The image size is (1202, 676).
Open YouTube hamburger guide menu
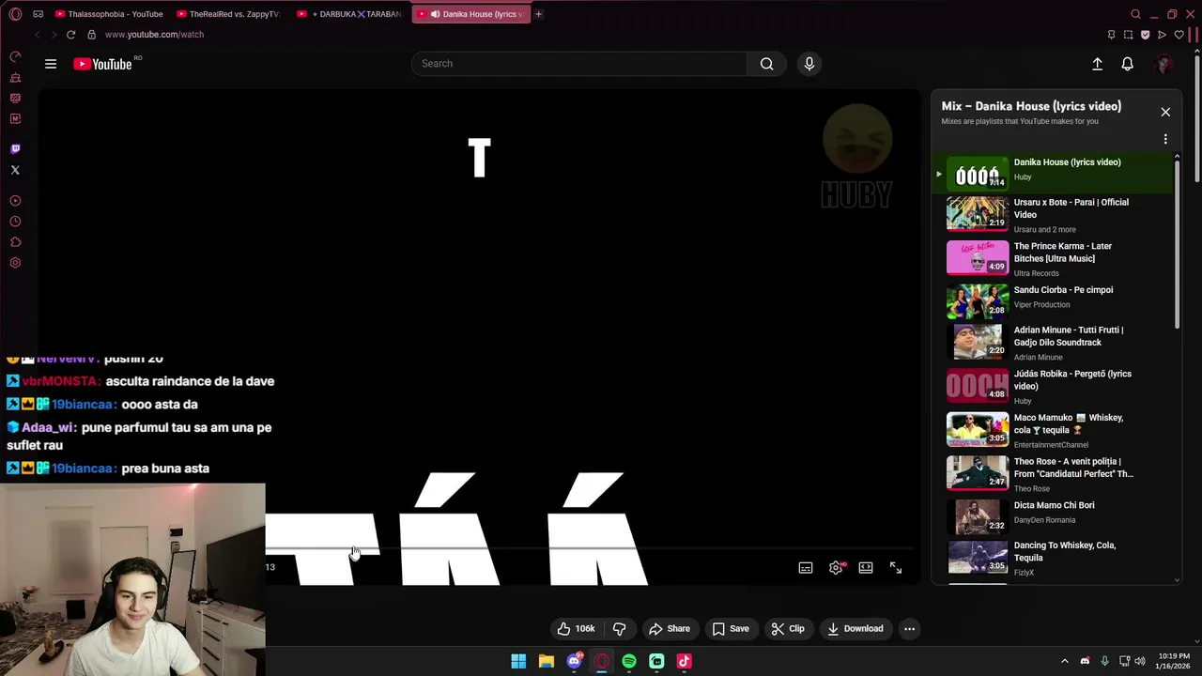(51, 64)
